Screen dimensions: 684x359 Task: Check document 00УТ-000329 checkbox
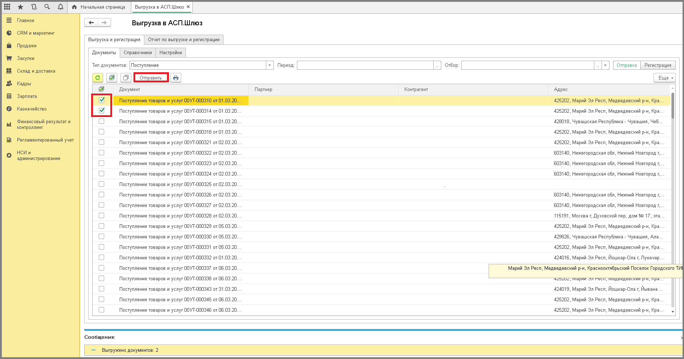(x=102, y=226)
